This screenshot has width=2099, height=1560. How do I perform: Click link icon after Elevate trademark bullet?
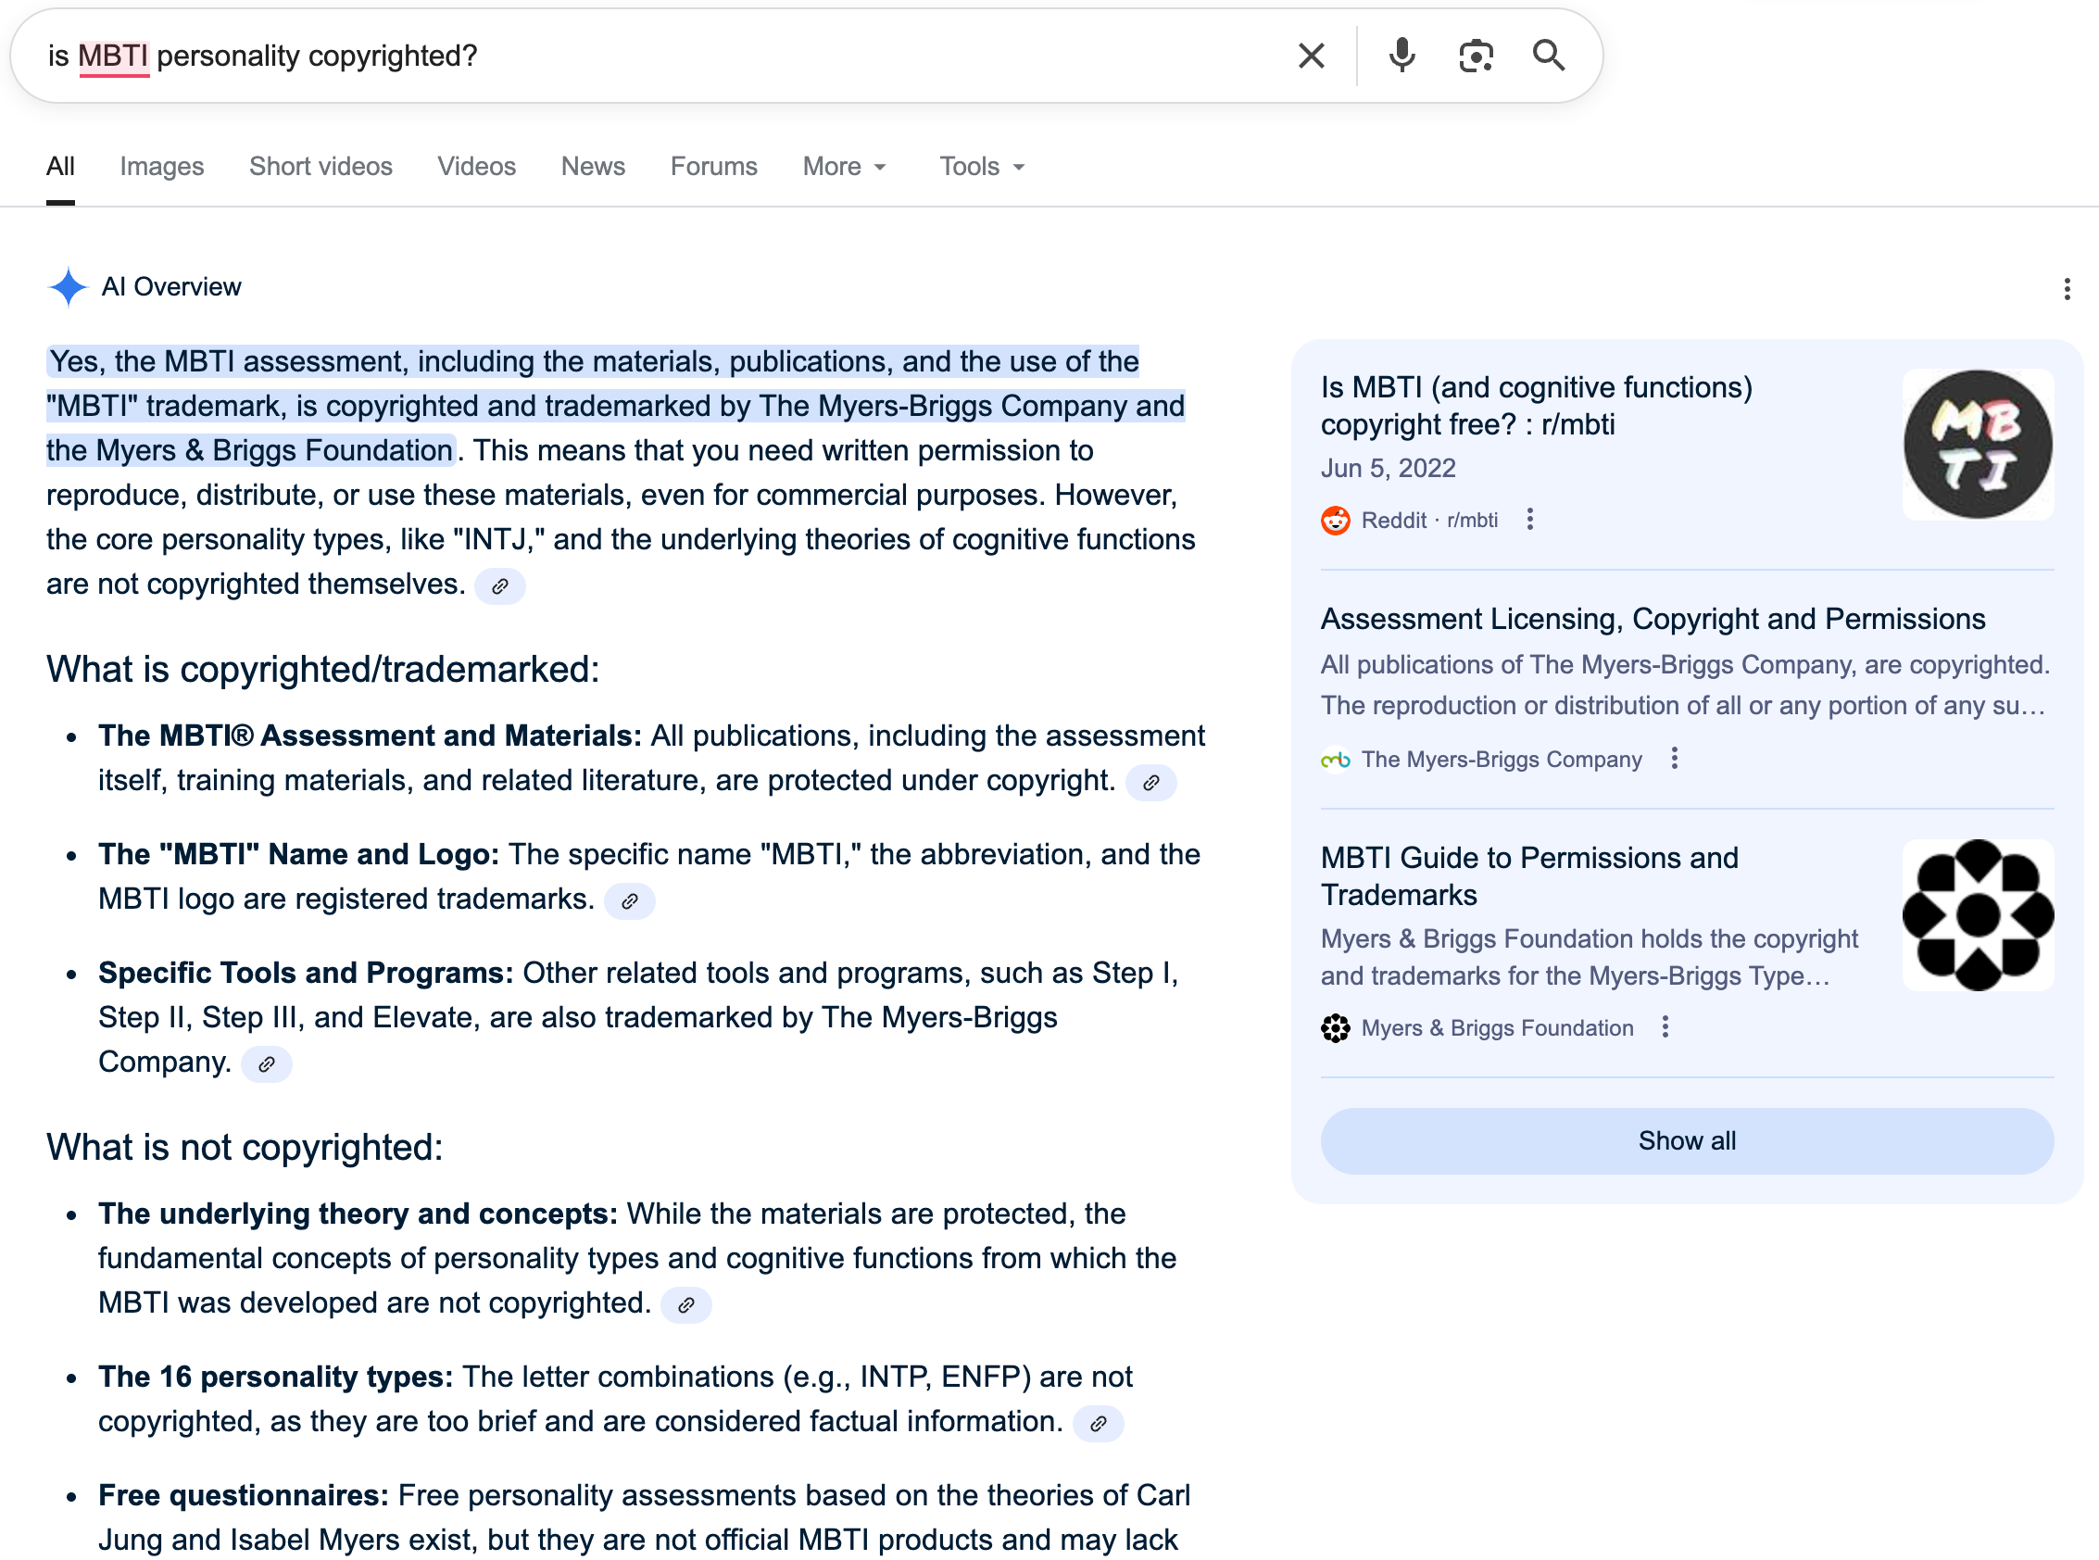click(266, 1064)
